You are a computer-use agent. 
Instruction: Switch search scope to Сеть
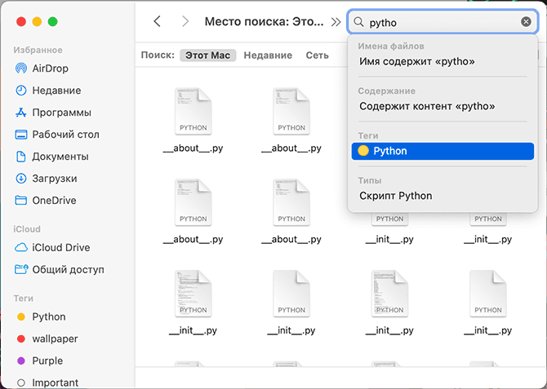(x=317, y=55)
